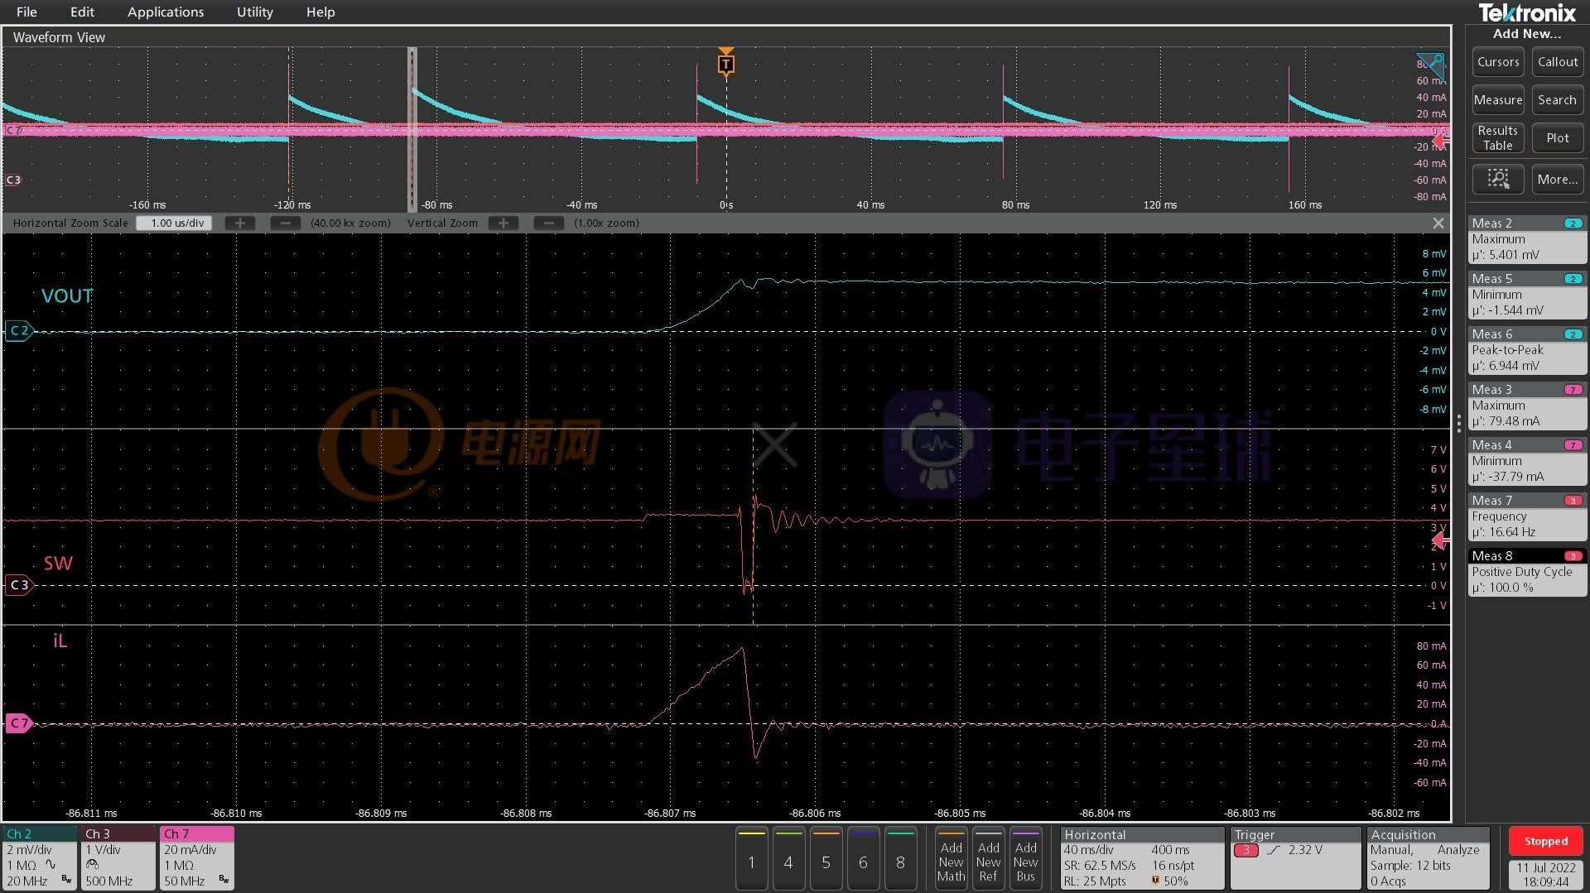Select the C7 waveform handle for iL

coord(19,723)
